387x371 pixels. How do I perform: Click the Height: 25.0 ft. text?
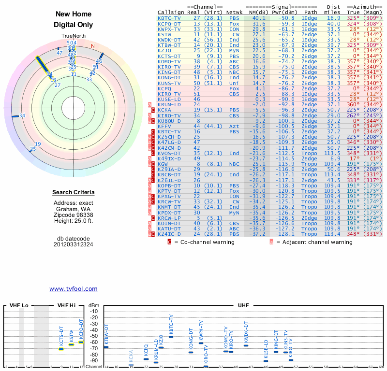point(74,221)
